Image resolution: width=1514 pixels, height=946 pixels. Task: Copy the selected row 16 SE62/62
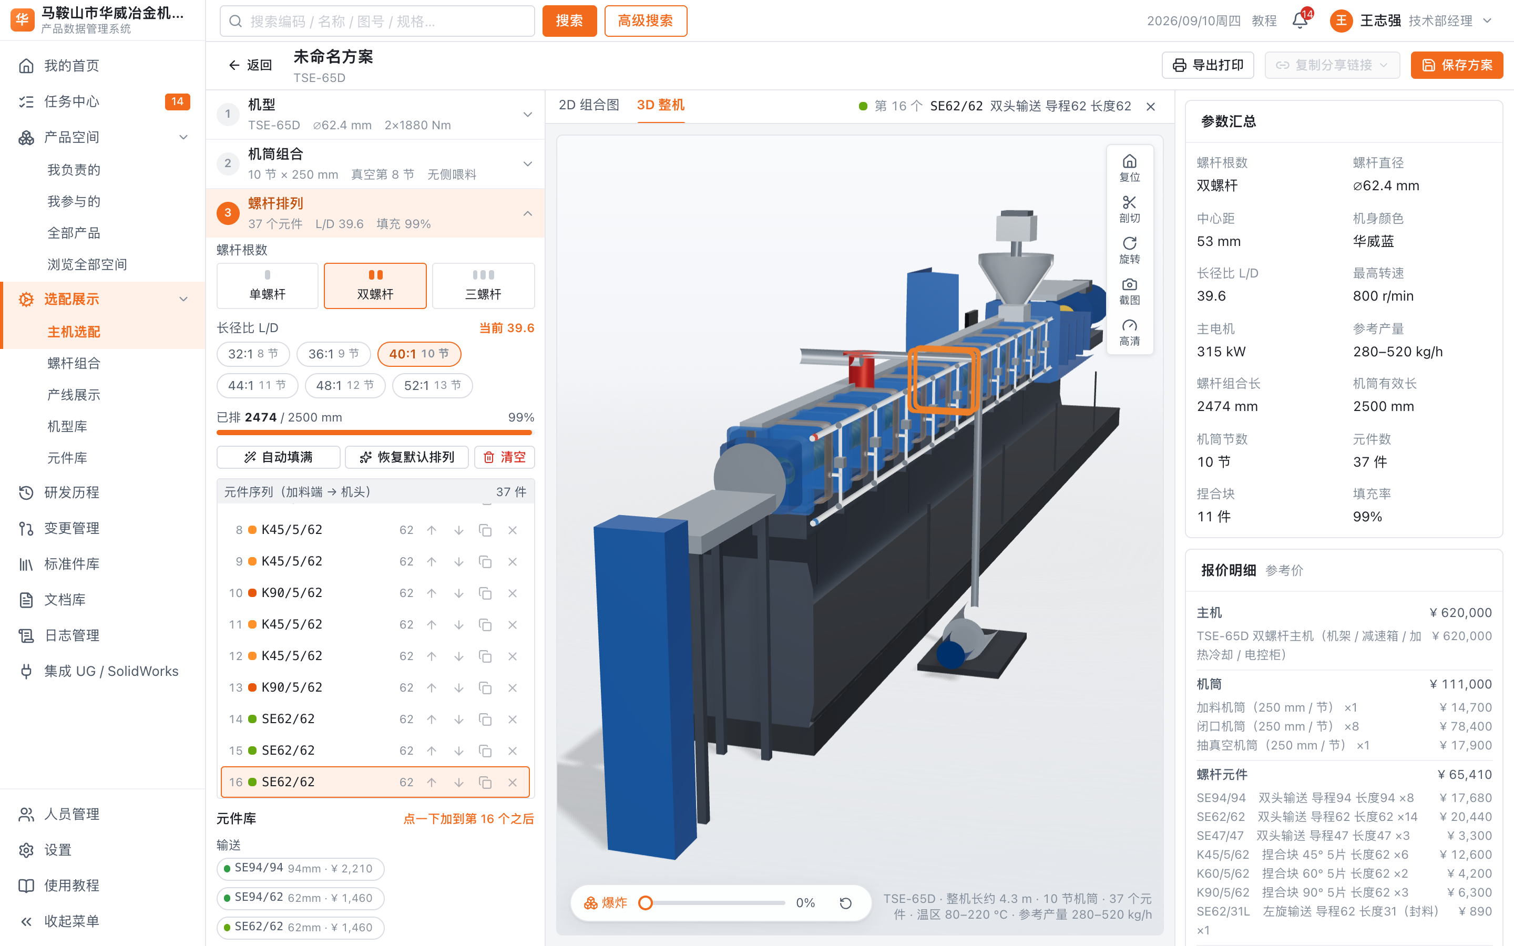point(485,782)
